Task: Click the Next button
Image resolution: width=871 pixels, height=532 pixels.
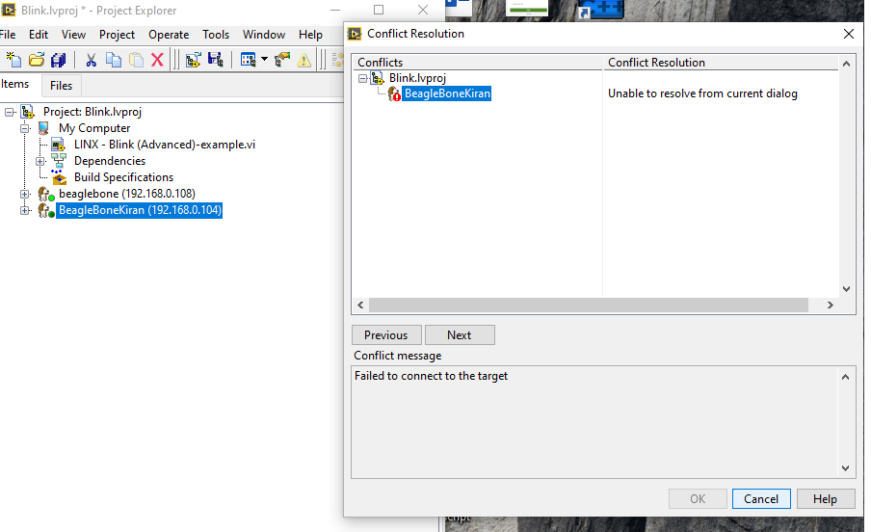Action: (460, 335)
